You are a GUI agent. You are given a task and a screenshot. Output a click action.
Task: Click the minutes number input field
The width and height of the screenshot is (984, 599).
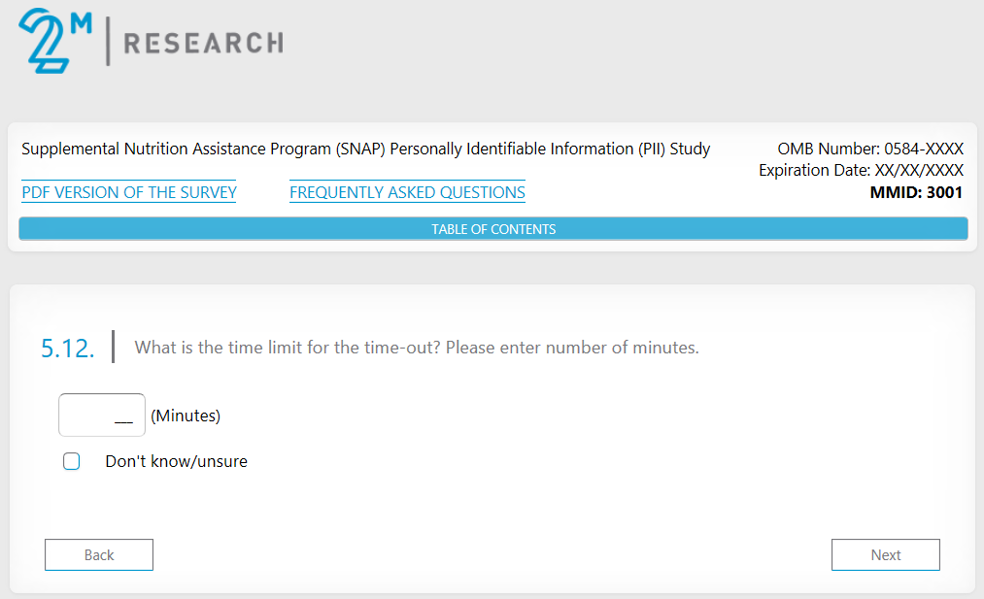[x=102, y=416]
